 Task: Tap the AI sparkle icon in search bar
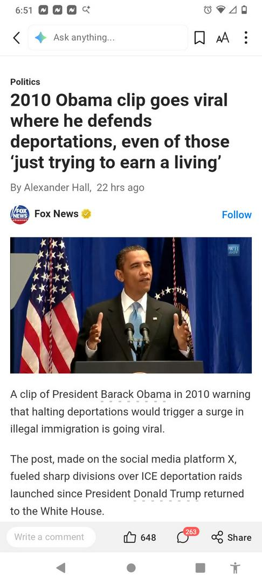40,38
